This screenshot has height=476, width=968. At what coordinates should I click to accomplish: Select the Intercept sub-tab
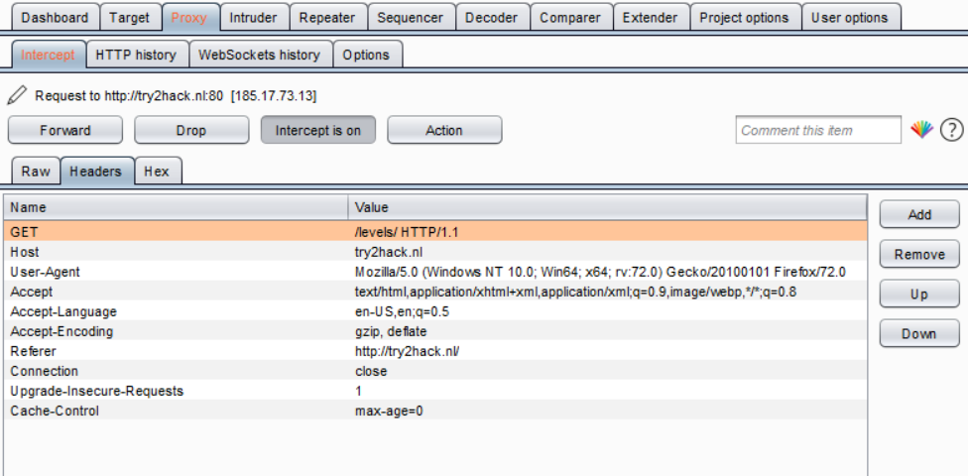[49, 55]
